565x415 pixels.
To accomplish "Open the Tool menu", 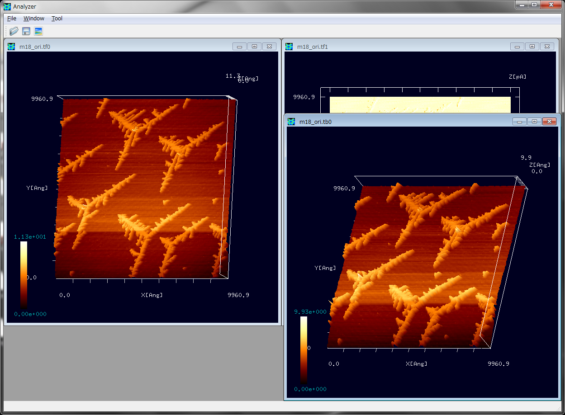I will point(57,19).
